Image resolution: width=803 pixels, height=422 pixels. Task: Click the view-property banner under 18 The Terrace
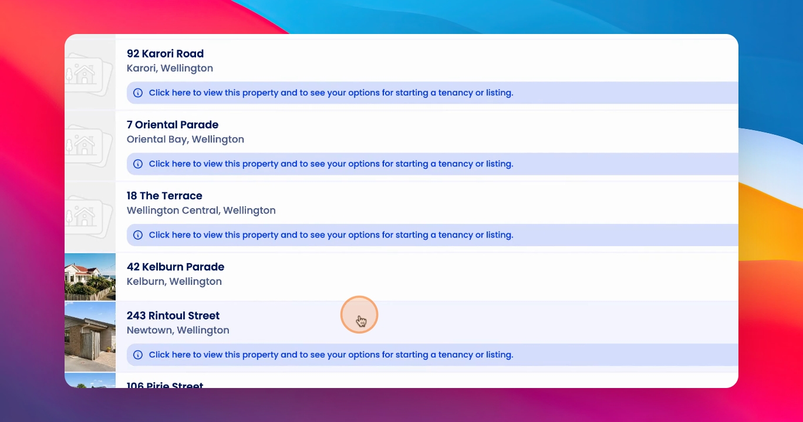[433, 235]
